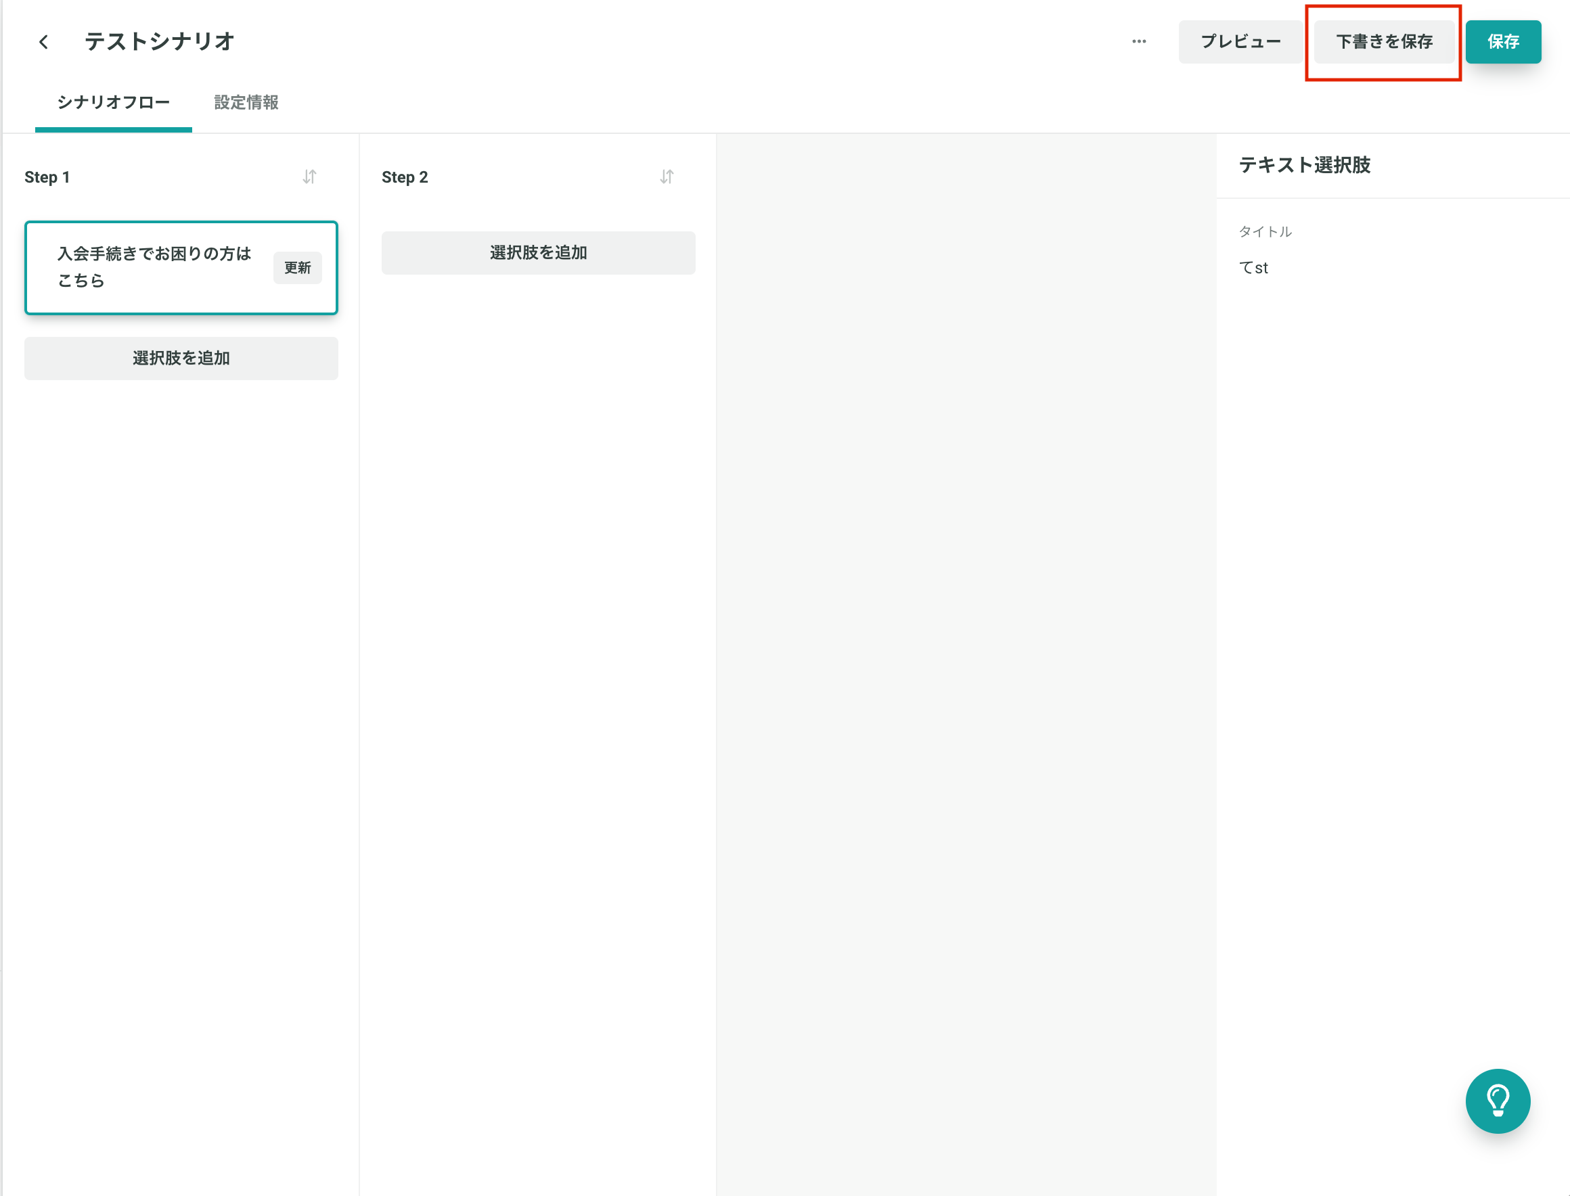
Task: Switch to the シナリオフロー tab
Action: click(113, 103)
